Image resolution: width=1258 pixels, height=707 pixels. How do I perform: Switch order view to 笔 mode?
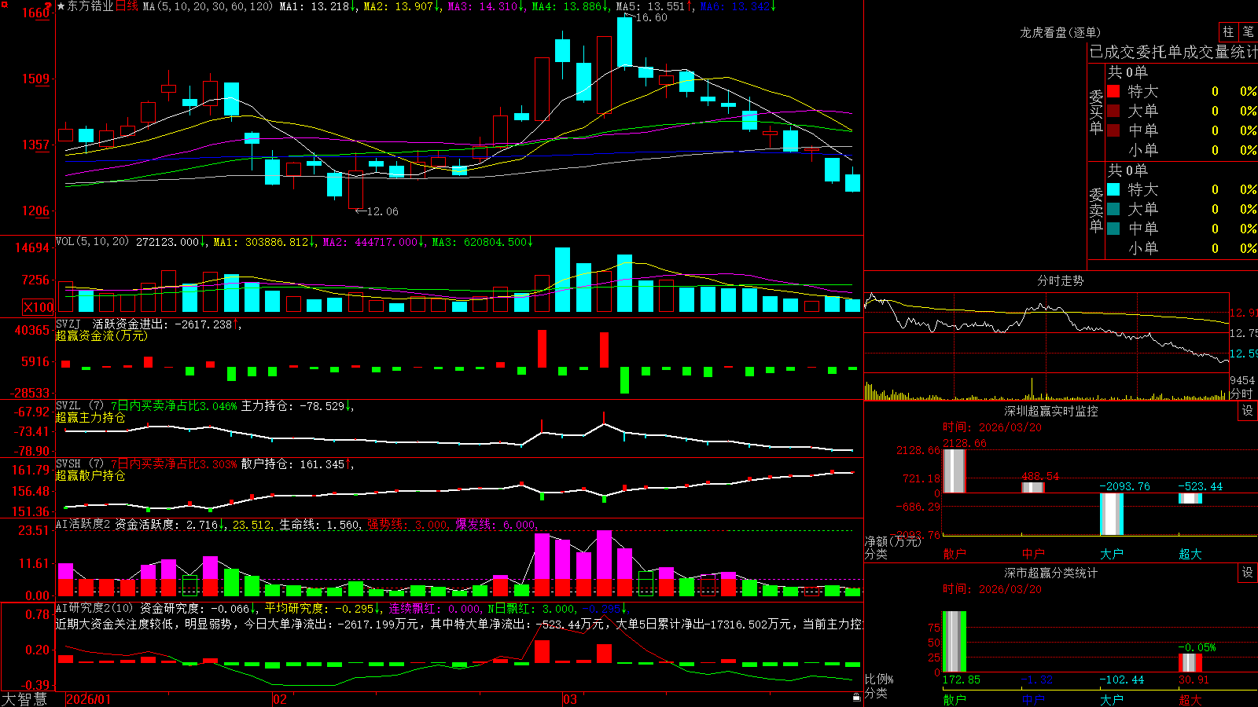(1248, 31)
